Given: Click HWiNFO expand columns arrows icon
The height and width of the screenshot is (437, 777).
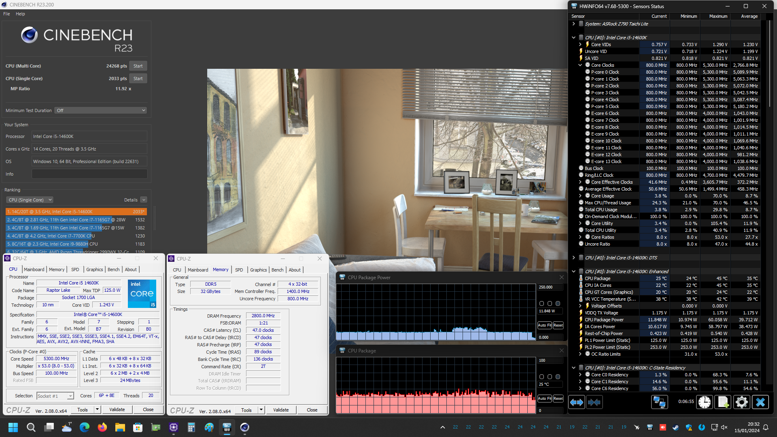Looking at the screenshot, I should 577,402.
